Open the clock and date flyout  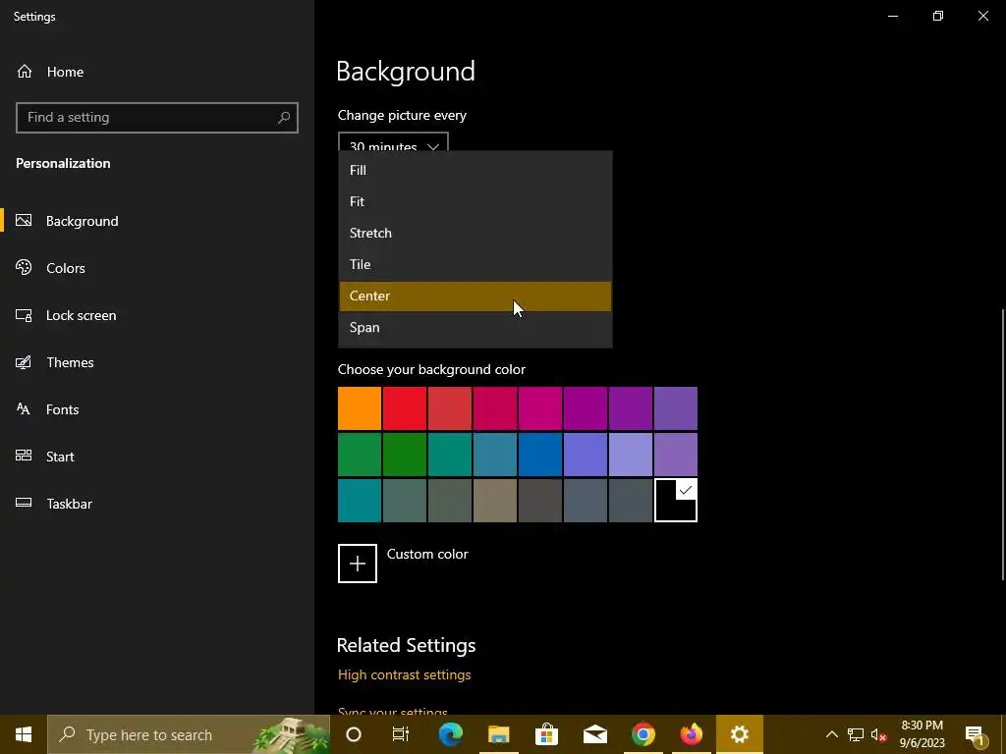922,734
